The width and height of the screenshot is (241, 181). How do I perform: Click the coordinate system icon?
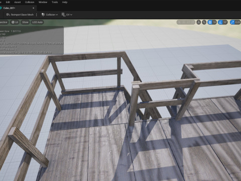(199, 22)
